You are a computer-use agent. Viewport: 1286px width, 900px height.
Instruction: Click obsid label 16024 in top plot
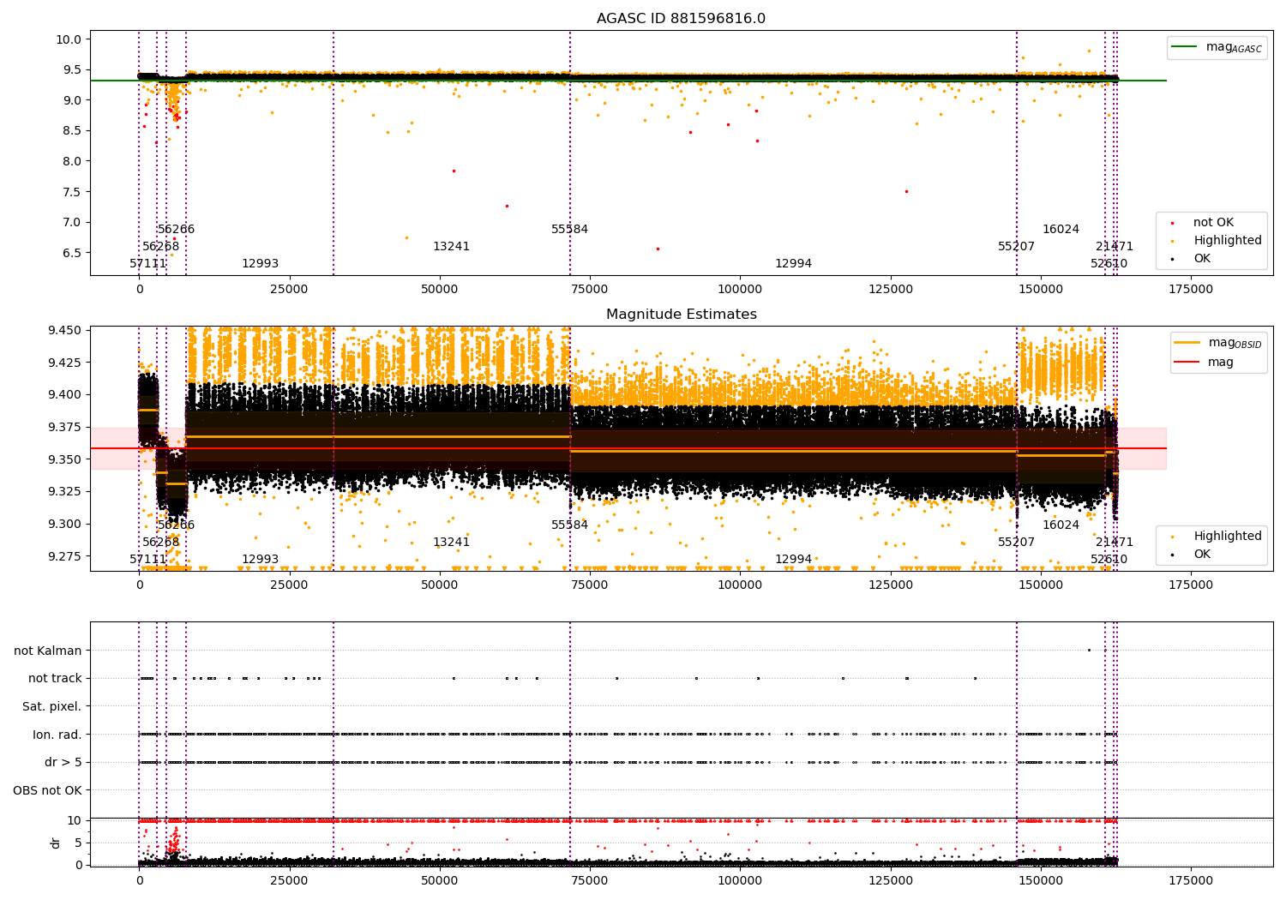click(1061, 230)
